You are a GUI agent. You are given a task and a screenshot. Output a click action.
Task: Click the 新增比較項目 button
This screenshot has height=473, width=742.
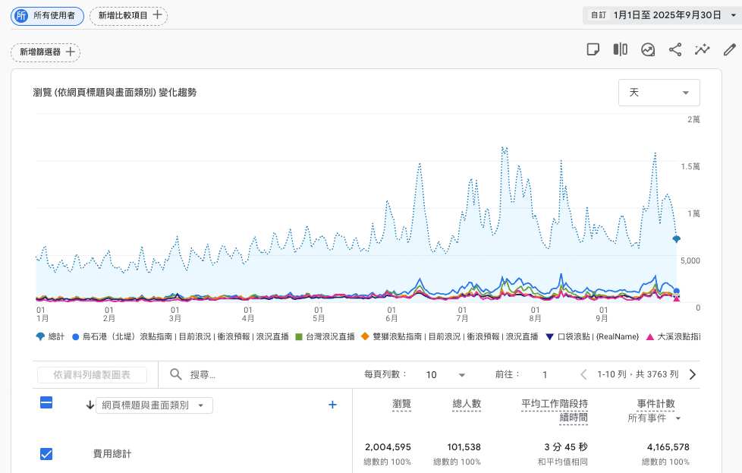128,16
